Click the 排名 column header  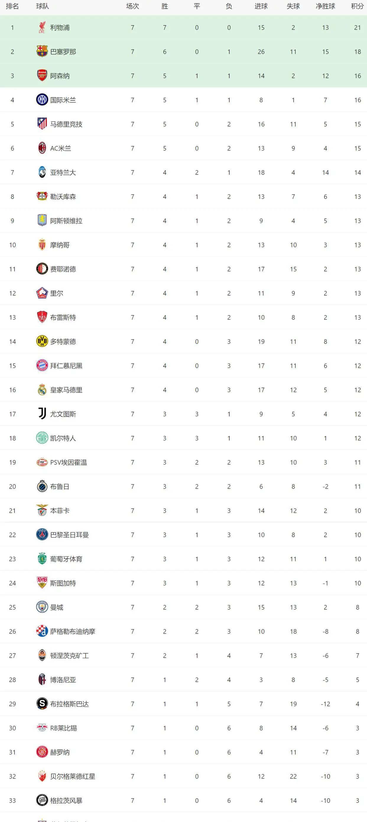click(12, 7)
